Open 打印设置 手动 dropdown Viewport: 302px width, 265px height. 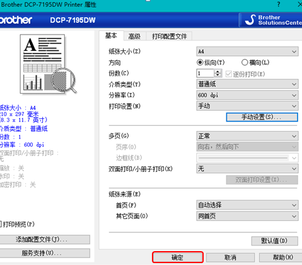point(247,106)
